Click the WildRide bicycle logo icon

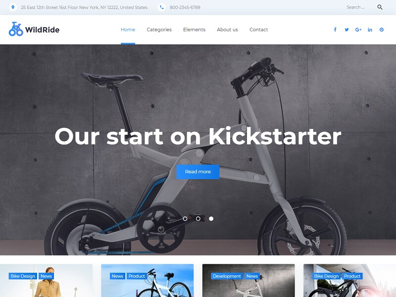[16, 29]
